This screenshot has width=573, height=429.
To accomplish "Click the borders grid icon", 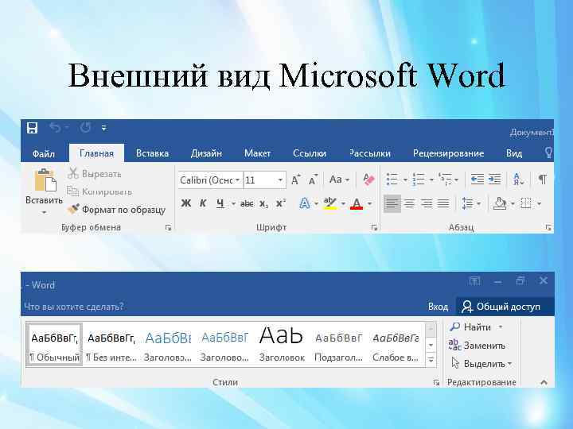I will pos(526,203).
